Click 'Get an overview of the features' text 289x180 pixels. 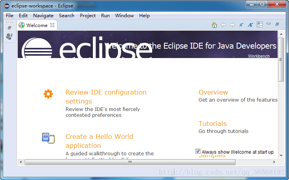pos(238,100)
